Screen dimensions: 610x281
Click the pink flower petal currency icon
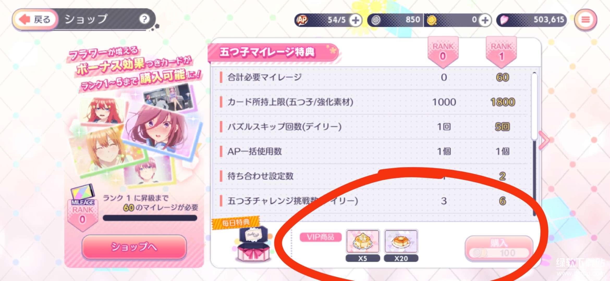point(504,20)
